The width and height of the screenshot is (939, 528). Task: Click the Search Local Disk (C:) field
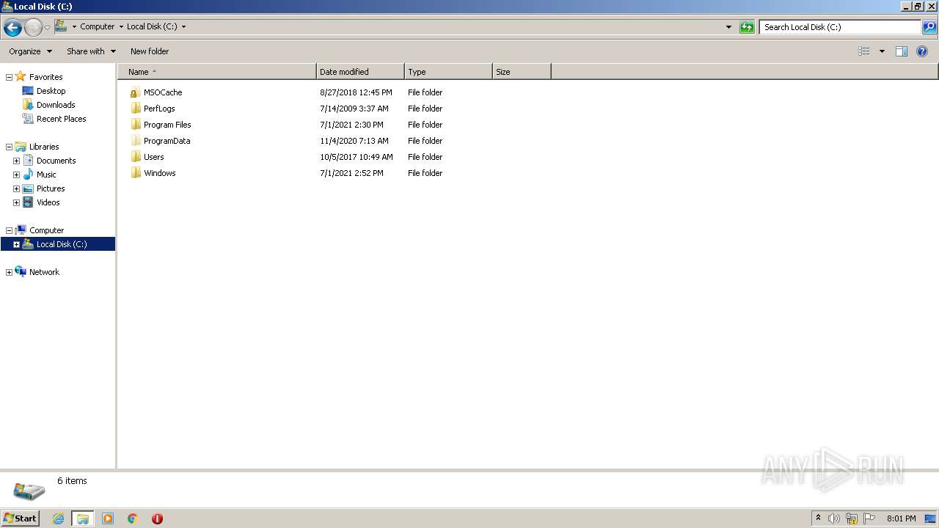tap(840, 27)
